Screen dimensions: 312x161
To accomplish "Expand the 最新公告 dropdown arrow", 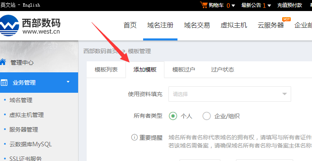I will [x=269, y=6].
